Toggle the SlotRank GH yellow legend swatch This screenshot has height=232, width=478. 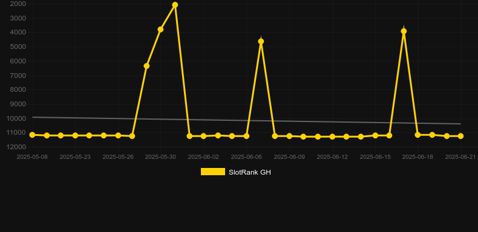(213, 172)
